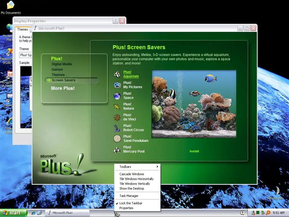The image size is (289, 217).
Task: Click the tray icon left of orange magnifier
Action: 263,213
